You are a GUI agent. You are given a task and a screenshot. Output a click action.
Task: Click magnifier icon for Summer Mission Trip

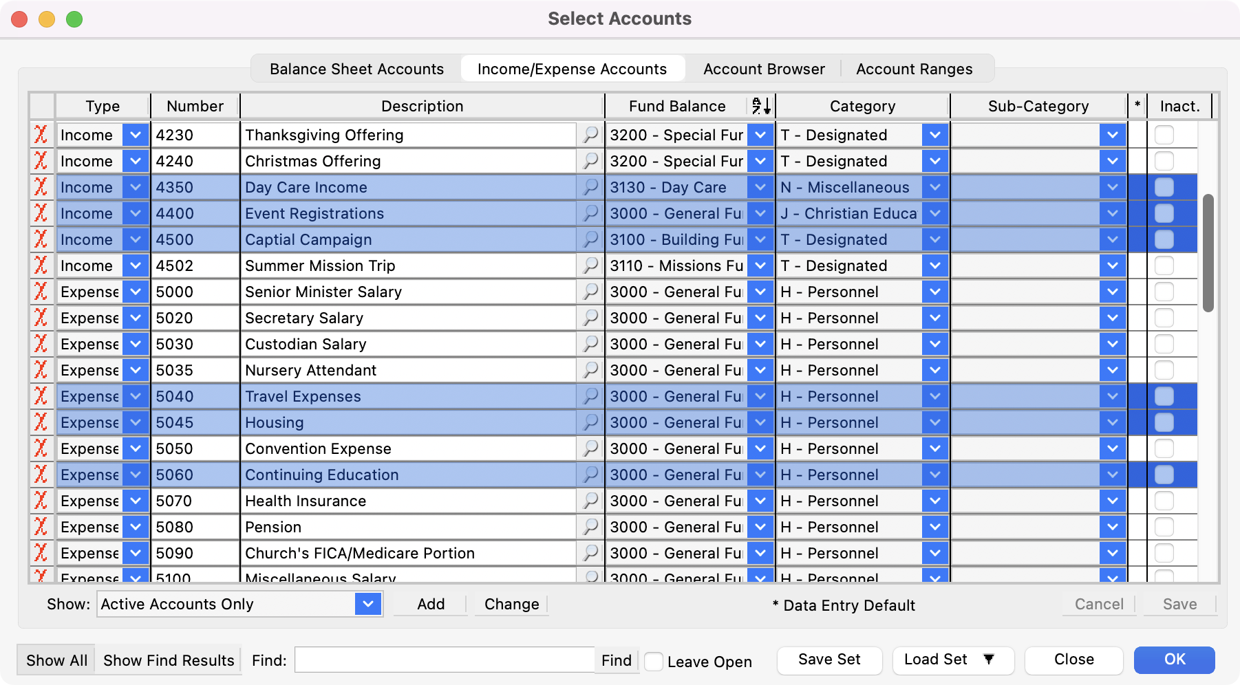[590, 265]
